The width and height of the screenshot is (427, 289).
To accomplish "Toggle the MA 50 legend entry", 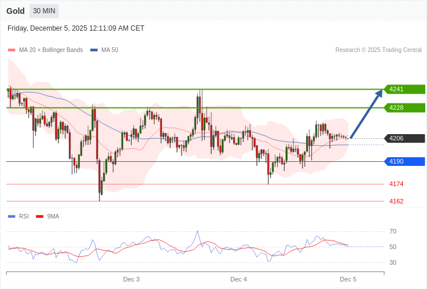I will point(109,50).
